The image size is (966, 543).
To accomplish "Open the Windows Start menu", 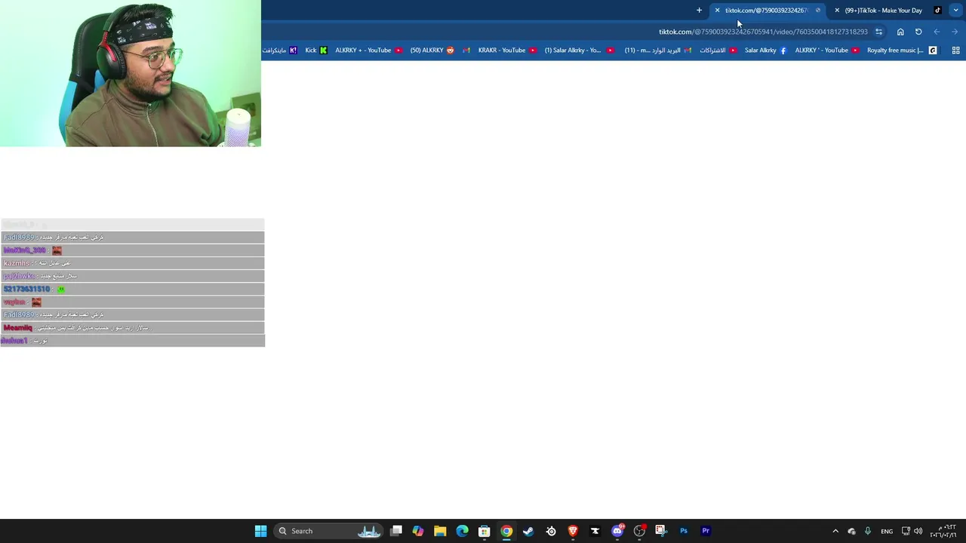I will 260,531.
